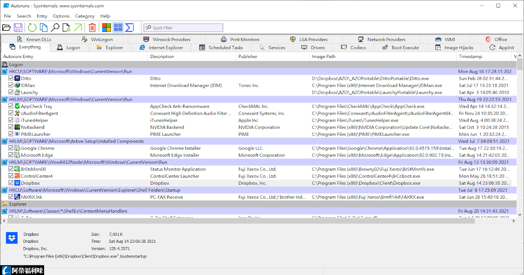Viewport: 524px width, 275px height.
Task: Click the Launchy entry icon
Action: click(17, 92)
